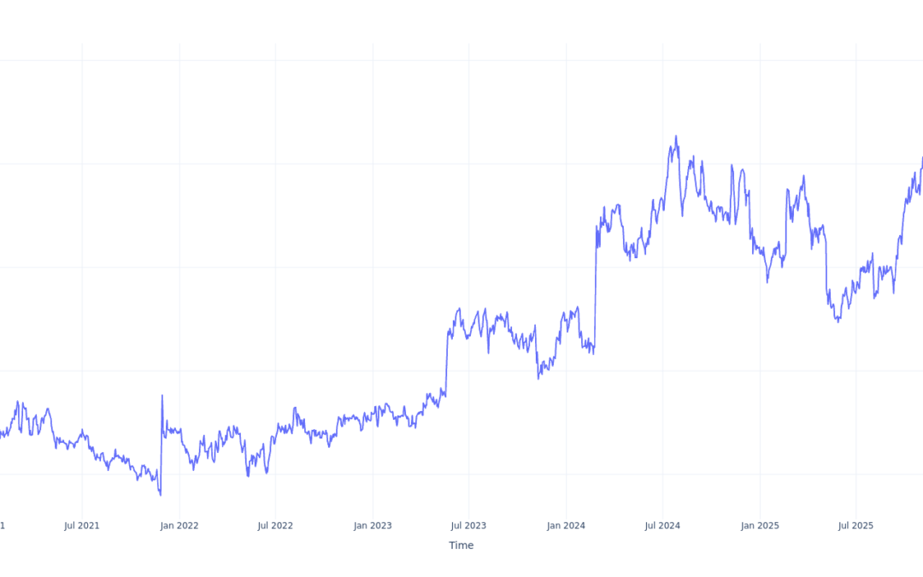
Task: Select the "Jan 2022" tick label
Action: coord(179,526)
